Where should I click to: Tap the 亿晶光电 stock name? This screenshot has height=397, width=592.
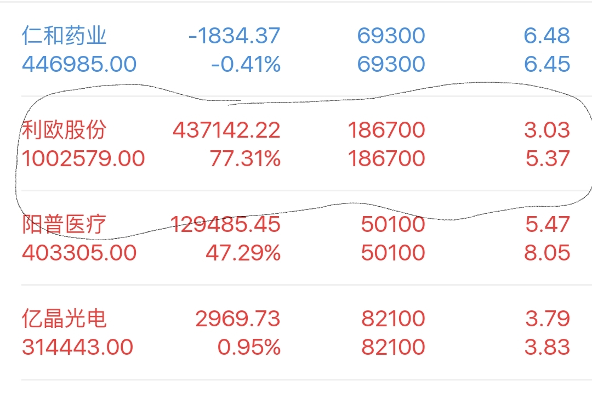[x=64, y=319]
